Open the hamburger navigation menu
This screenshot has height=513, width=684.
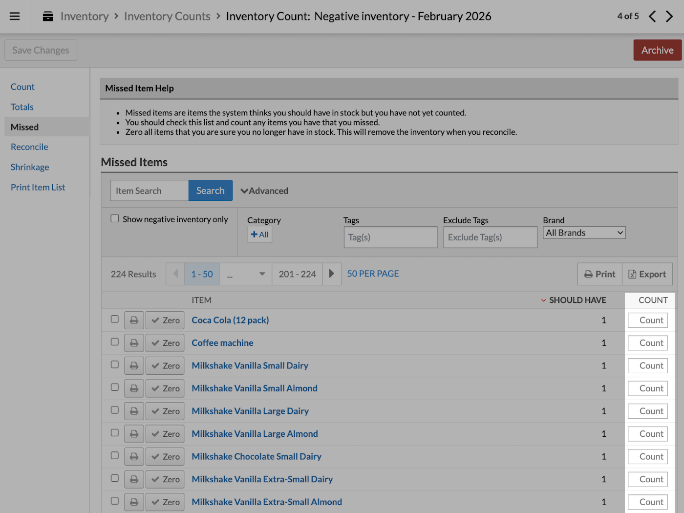point(14,16)
